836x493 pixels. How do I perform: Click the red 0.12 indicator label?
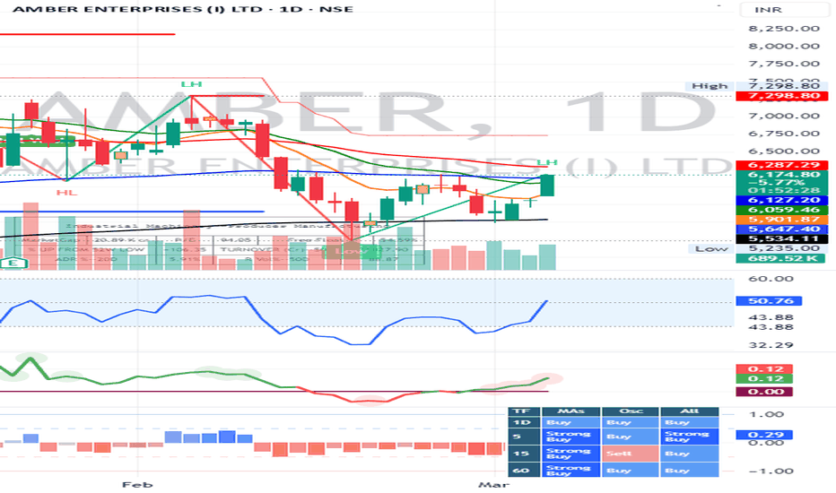[764, 368]
